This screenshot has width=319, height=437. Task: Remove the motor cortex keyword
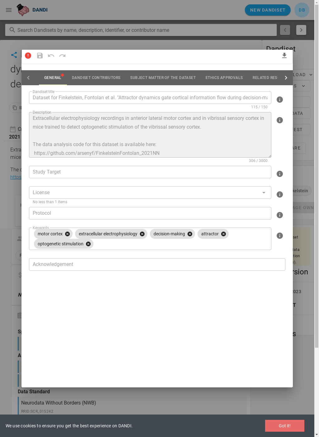tap(67, 234)
